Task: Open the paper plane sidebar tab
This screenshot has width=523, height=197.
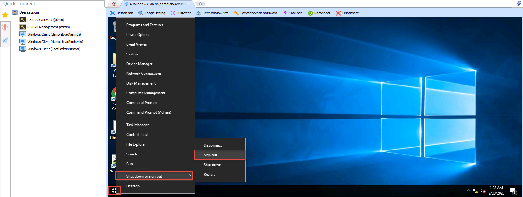Action: [5, 40]
